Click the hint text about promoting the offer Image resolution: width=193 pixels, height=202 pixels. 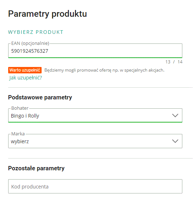[104, 70]
